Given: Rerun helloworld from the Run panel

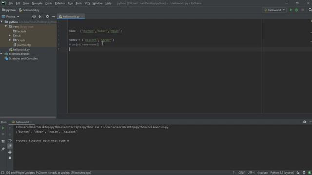Looking at the screenshot, I should point(3,128).
